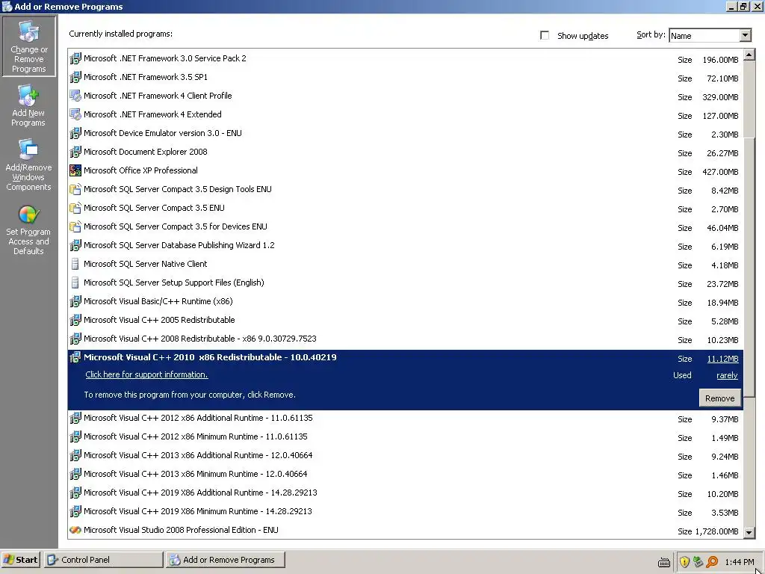Click icon of SQL Server Compact 3.5 ENU
765x574 pixels.
coord(75,208)
